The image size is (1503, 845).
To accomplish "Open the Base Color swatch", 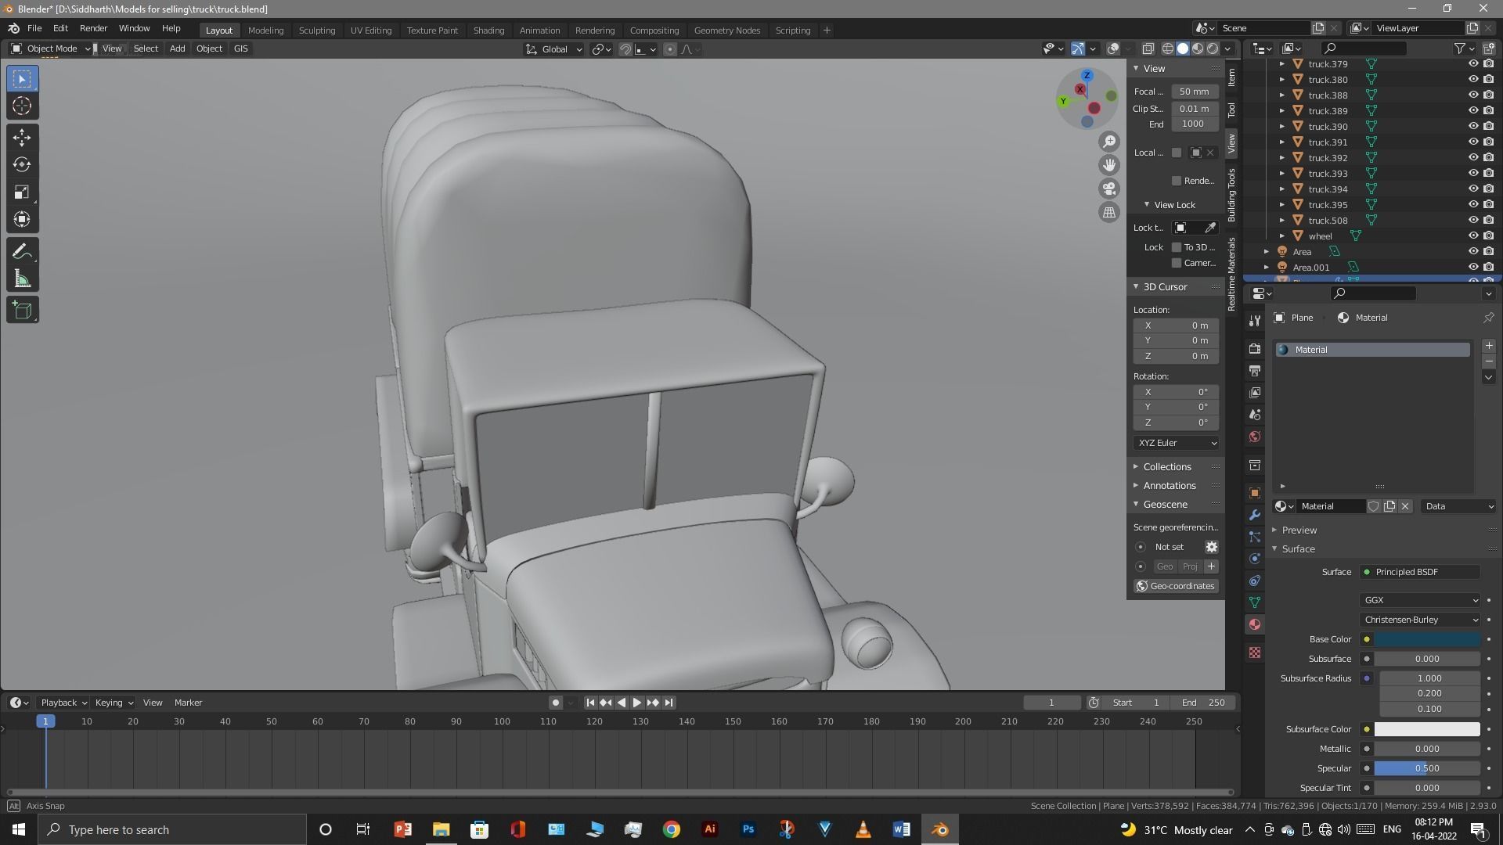I will click(1427, 639).
